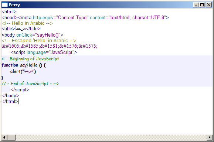Click the Ferry window title bar icon
The image size is (214, 142).
coord(5,5)
